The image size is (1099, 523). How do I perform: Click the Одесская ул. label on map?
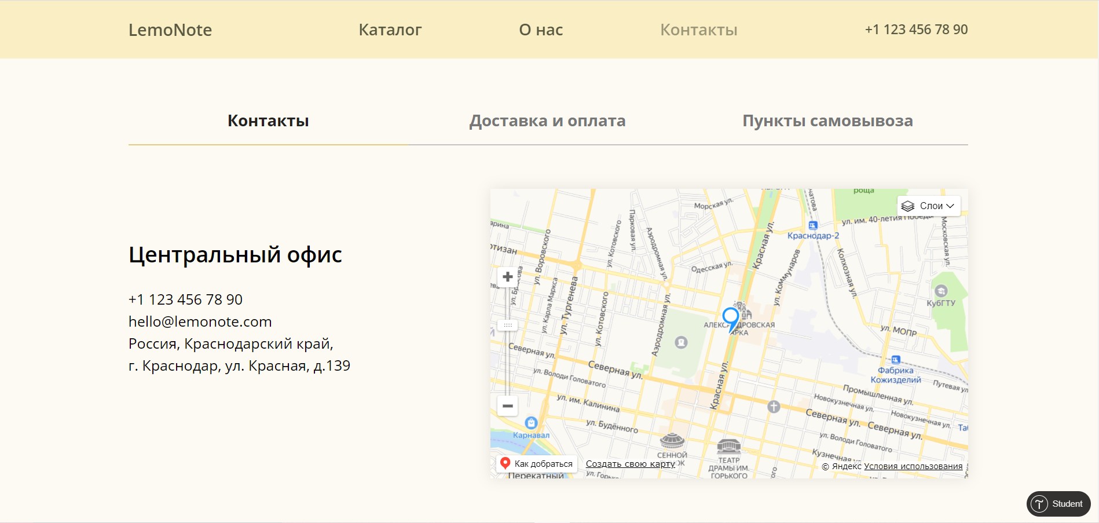point(712,267)
